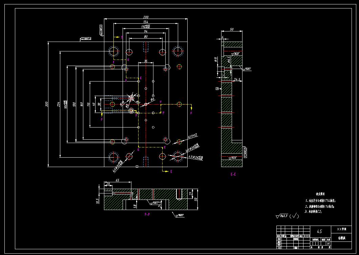This screenshot has height=255, width=359.
Task: Click the 23 depth dimension in section F-F
Action: tap(191, 194)
